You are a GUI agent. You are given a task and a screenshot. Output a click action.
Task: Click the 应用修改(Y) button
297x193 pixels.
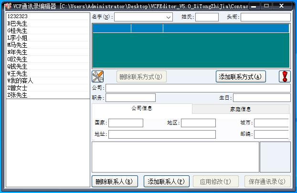coord(216,182)
